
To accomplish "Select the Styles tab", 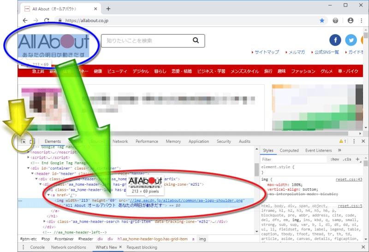I will tap(268, 151).
